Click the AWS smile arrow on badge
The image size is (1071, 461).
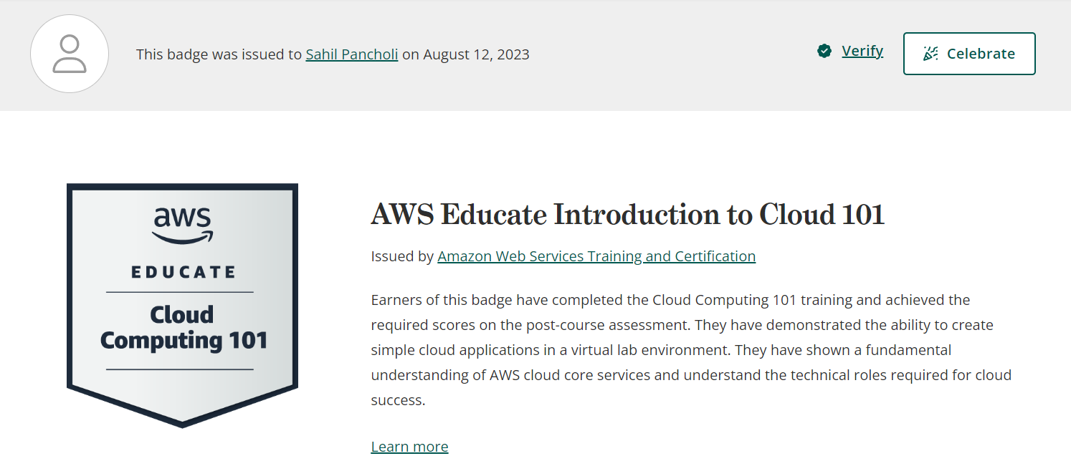[182, 238]
